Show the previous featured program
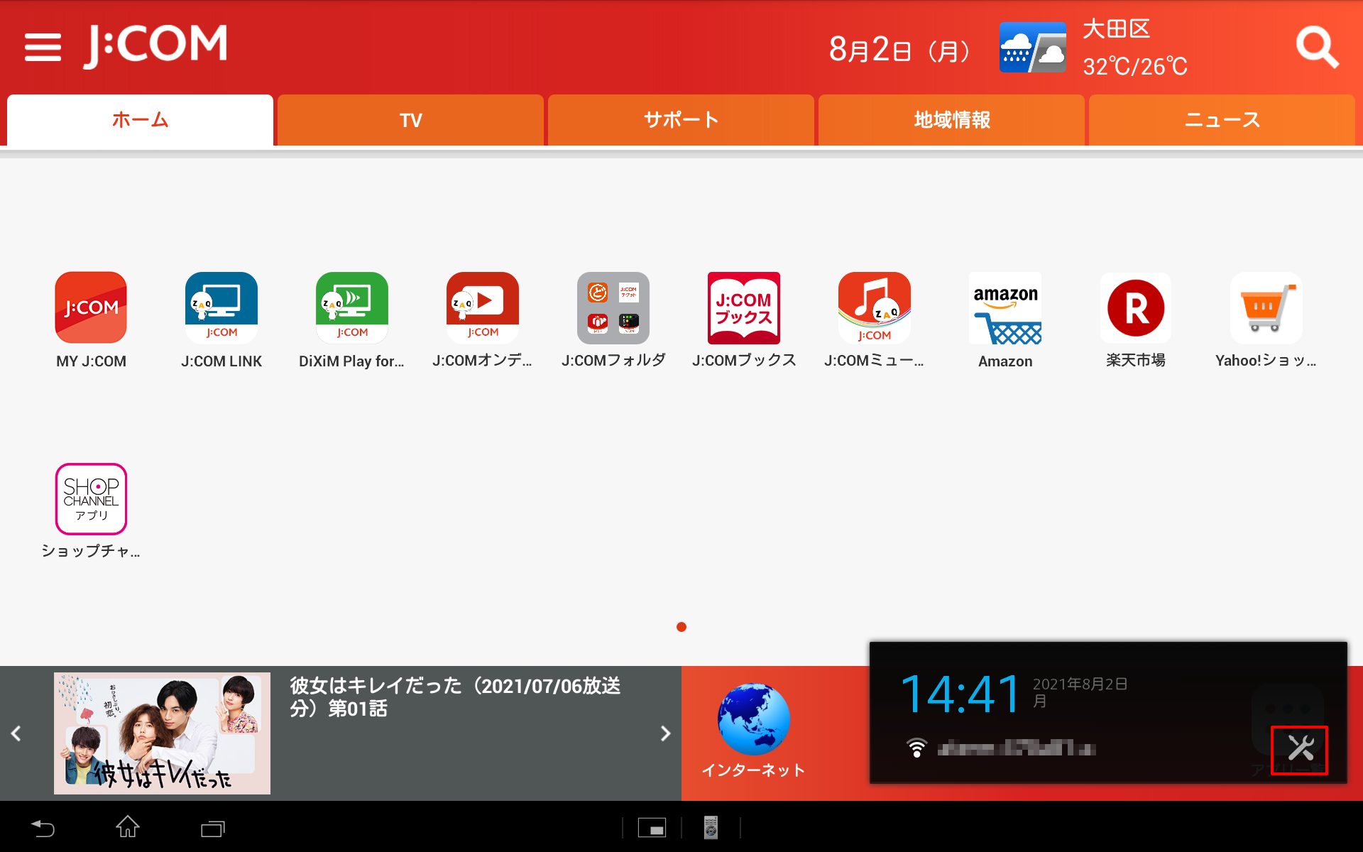 coord(16,733)
